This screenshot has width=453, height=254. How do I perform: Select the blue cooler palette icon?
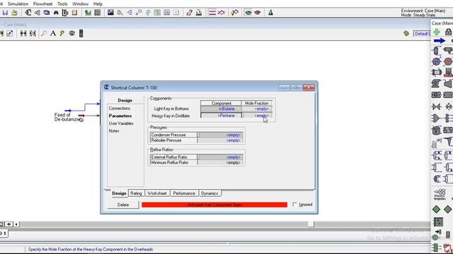pyautogui.click(x=437, y=61)
